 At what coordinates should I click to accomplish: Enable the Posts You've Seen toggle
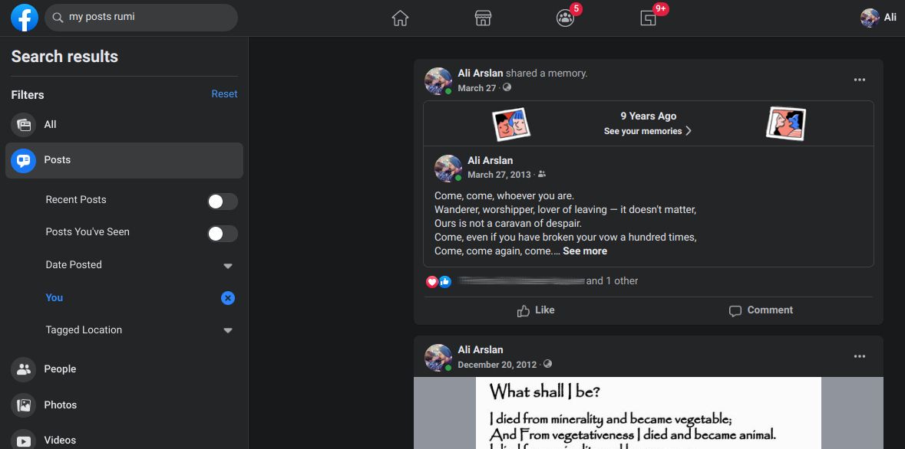click(223, 231)
